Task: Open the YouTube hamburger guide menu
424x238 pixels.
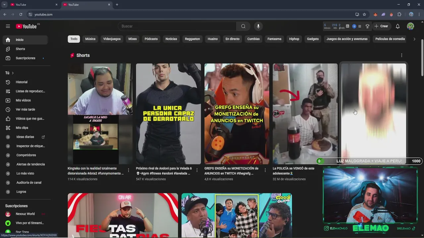Action: 8,26
